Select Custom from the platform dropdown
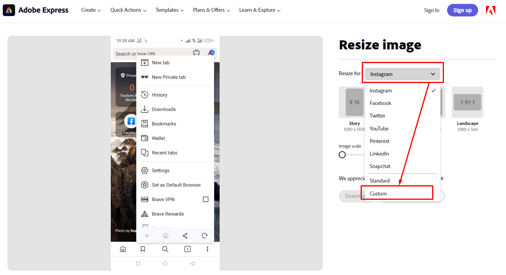The height and width of the screenshot is (275, 506). coord(378,193)
